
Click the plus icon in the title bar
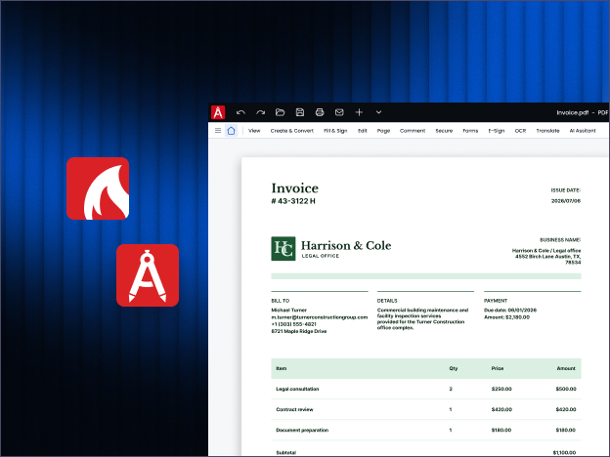(x=359, y=112)
